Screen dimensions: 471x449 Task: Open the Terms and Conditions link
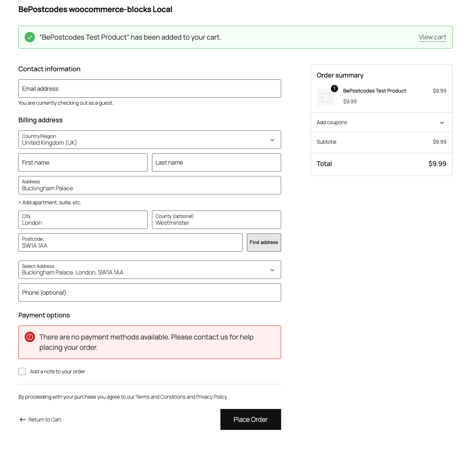(160, 397)
